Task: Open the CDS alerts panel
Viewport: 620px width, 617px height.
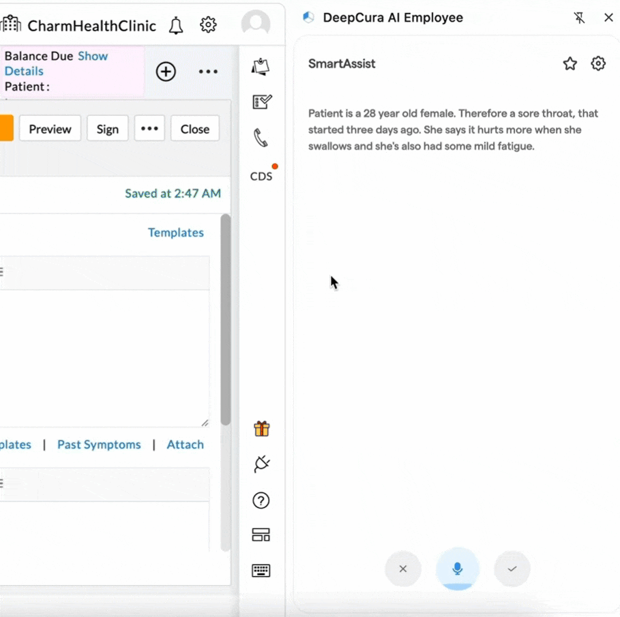Action: [x=262, y=176]
